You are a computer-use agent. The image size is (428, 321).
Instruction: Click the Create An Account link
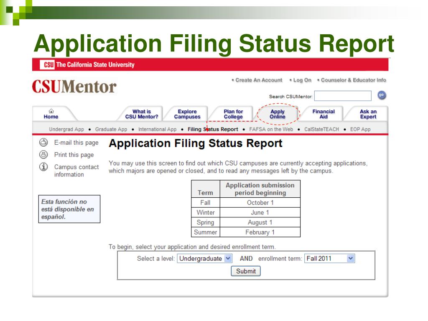(x=259, y=80)
